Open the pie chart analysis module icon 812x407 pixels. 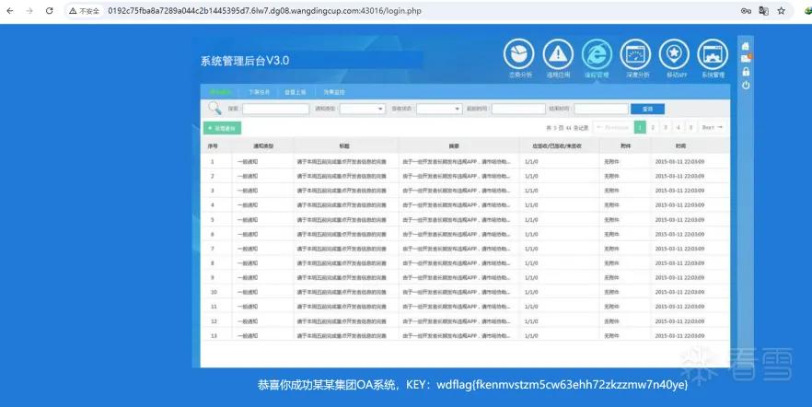tap(519, 54)
